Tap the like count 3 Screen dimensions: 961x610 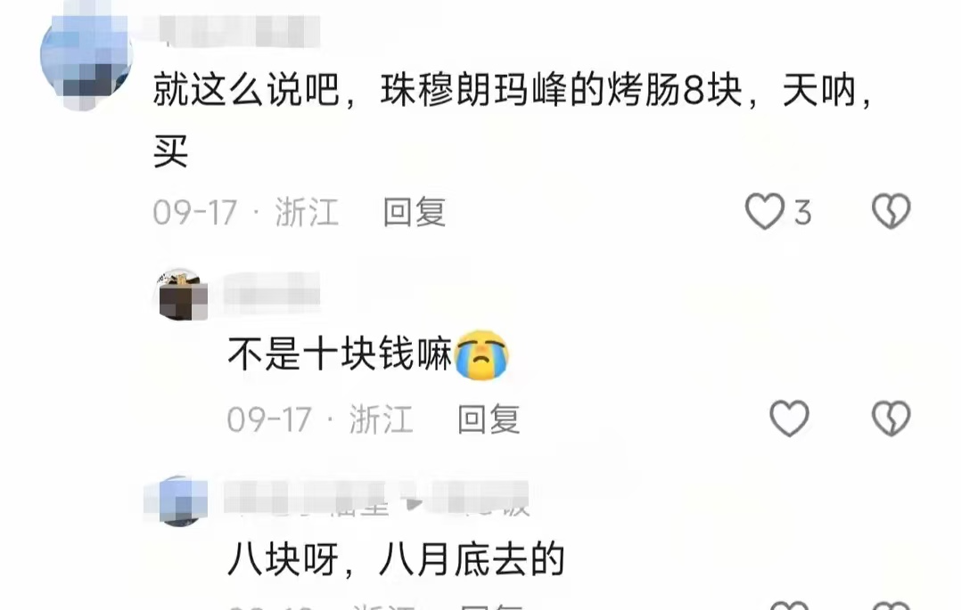pyautogui.click(x=803, y=213)
